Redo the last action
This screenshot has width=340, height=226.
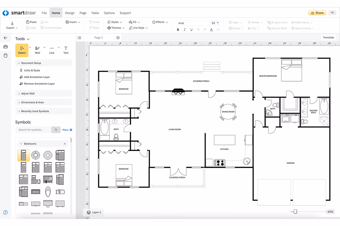click(94, 28)
